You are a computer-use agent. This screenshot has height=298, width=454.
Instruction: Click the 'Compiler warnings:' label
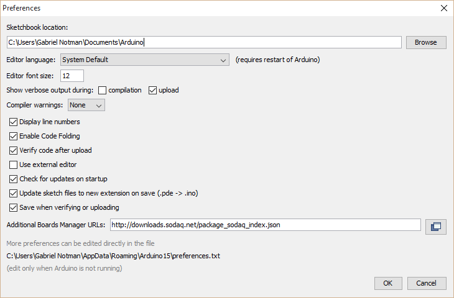click(x=34, y=105)
